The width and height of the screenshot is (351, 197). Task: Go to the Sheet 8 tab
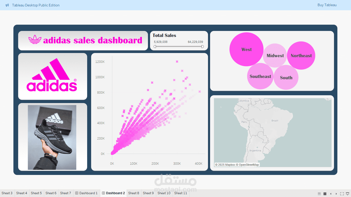coord(134,193)
